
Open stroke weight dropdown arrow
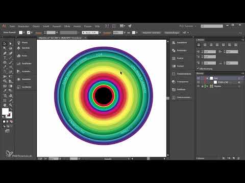tap(57, 33)
